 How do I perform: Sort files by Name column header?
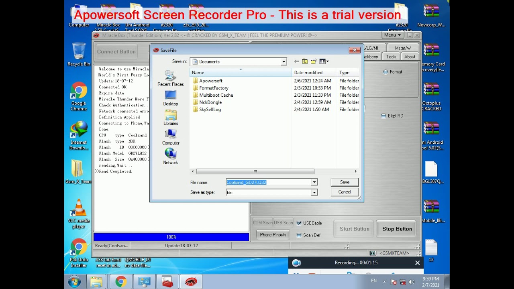tap(241, 73)
